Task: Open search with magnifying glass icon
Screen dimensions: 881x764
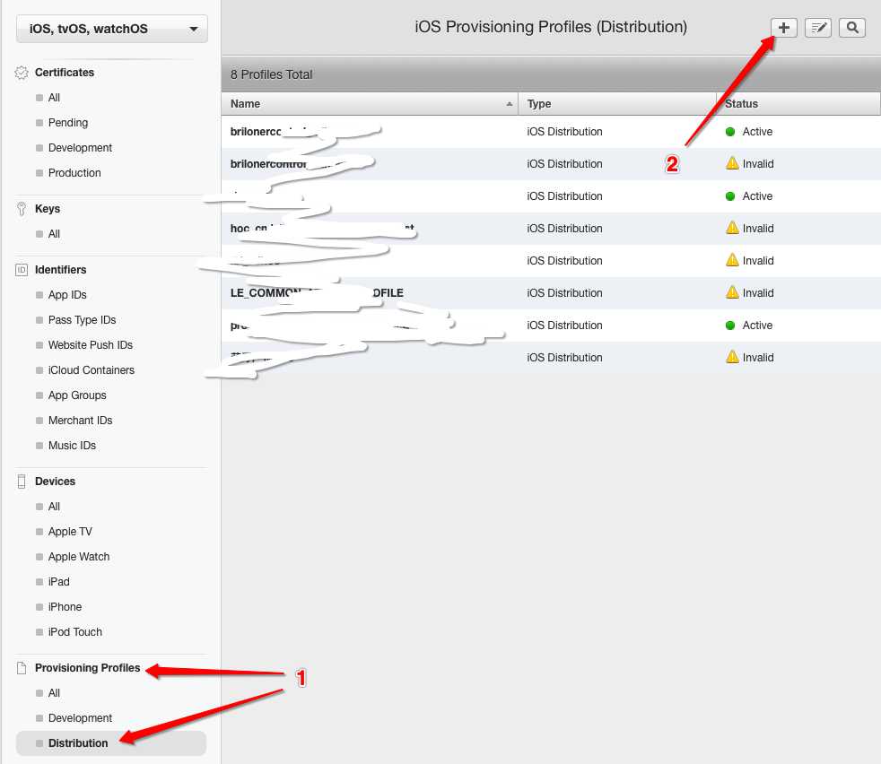Action: click(851, 28)
